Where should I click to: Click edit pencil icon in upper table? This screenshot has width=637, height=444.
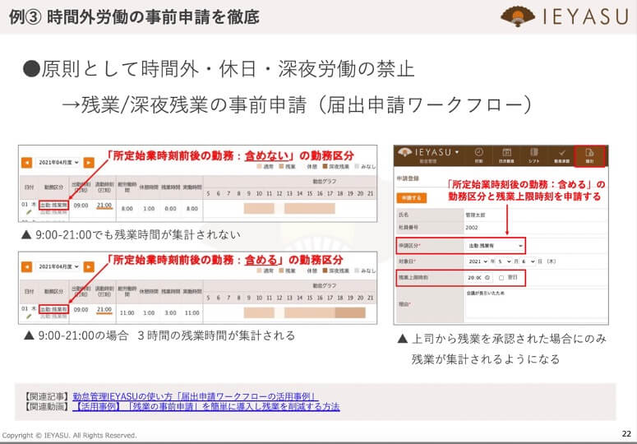29,211
